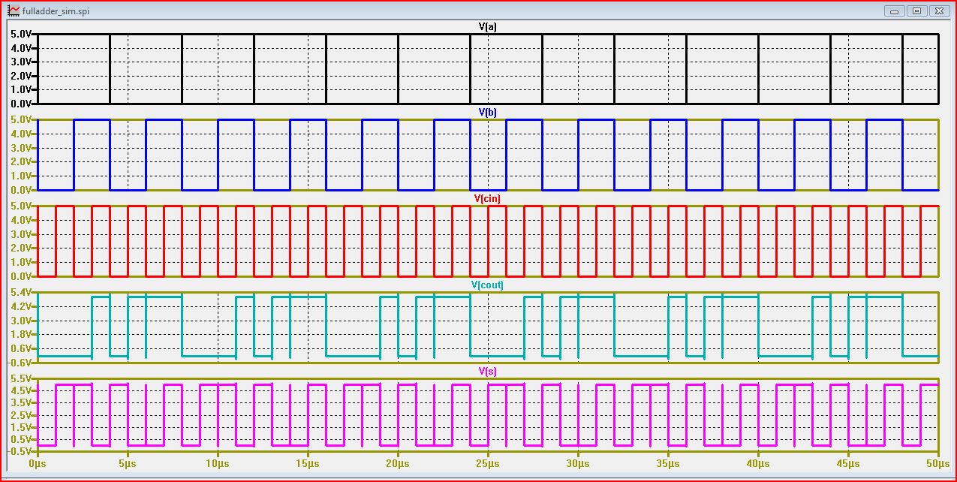Image resolution: width=957 pixels, height=482 pixels.
Task: Click the 1.8V label on V(cout) axis
Action: 20,335
